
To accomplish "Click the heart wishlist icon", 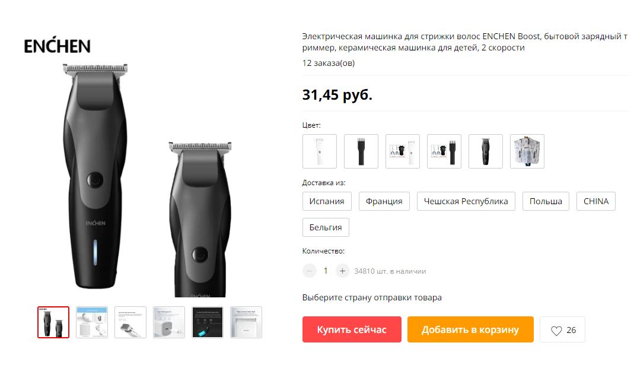I will point(556,331).
